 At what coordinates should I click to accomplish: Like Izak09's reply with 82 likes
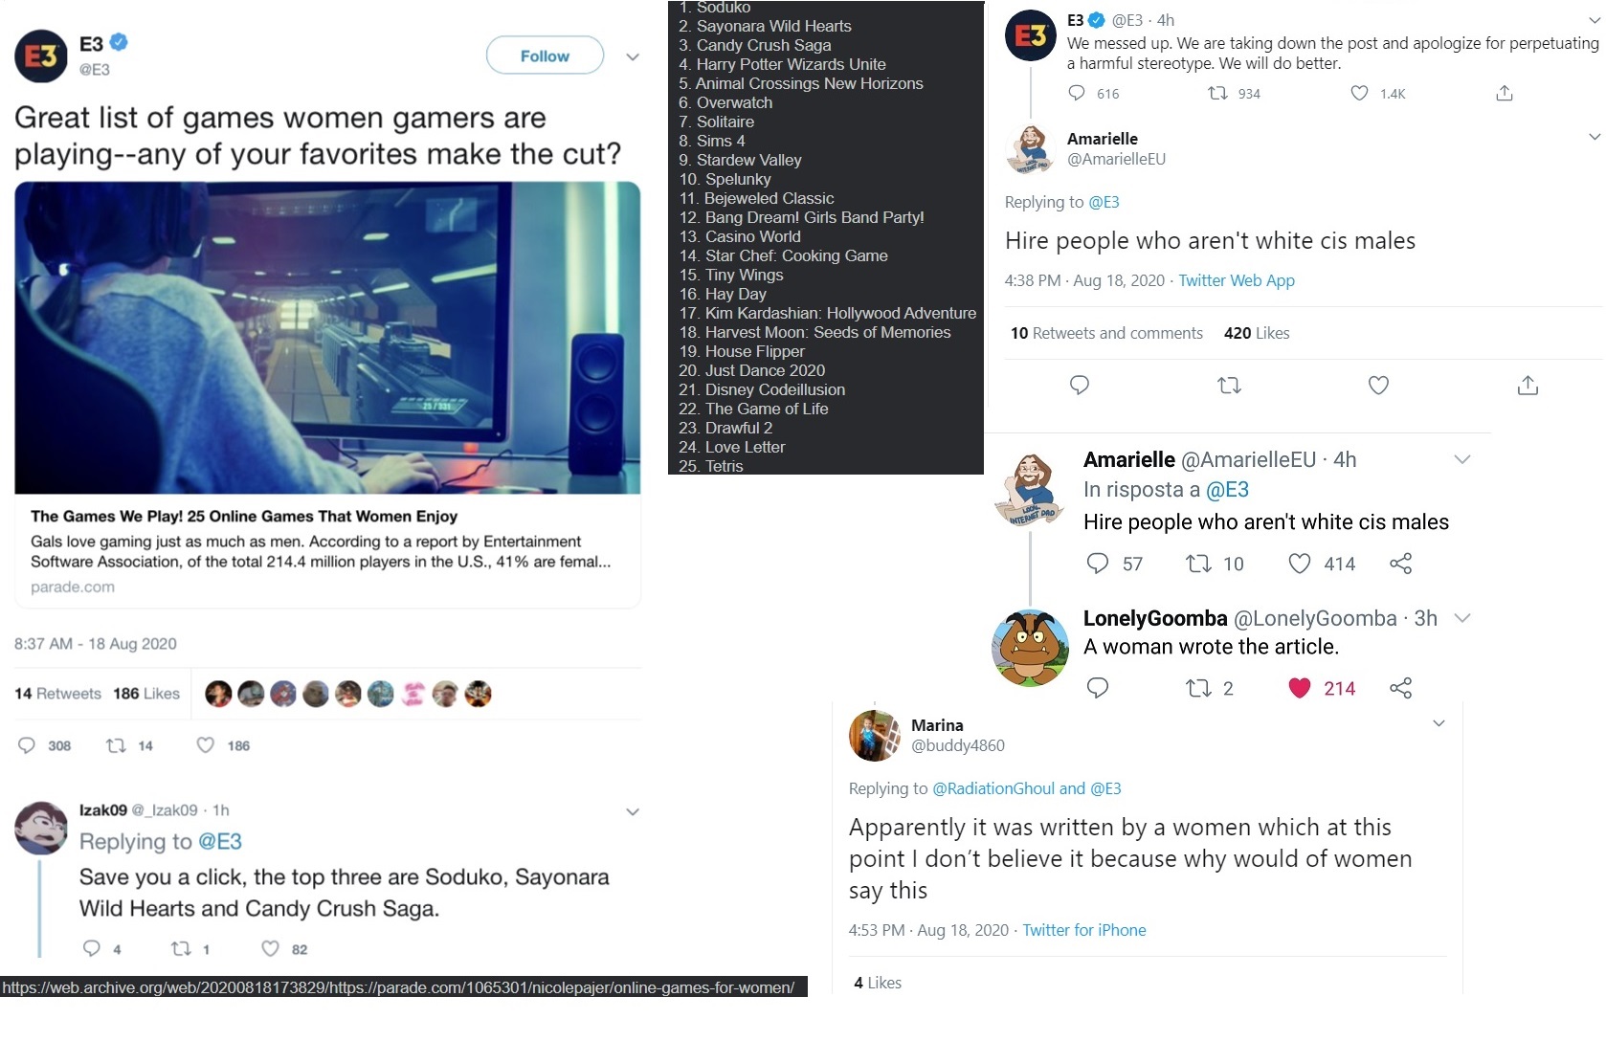click(x=270, y=948)
